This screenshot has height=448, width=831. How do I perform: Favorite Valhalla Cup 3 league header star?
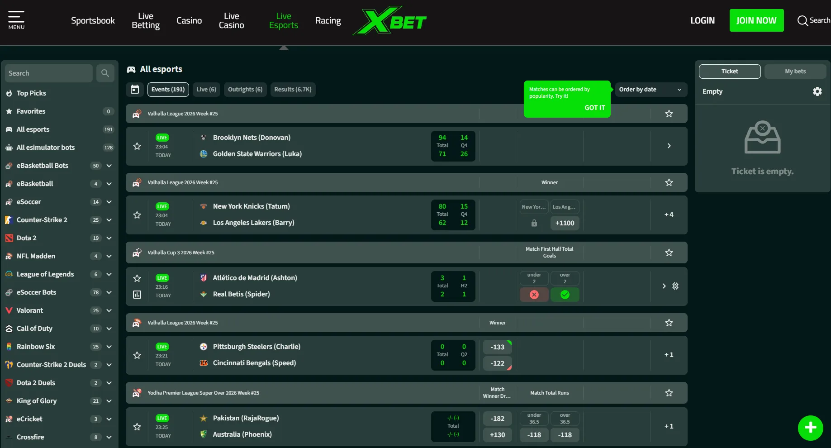tap(669, 253)
